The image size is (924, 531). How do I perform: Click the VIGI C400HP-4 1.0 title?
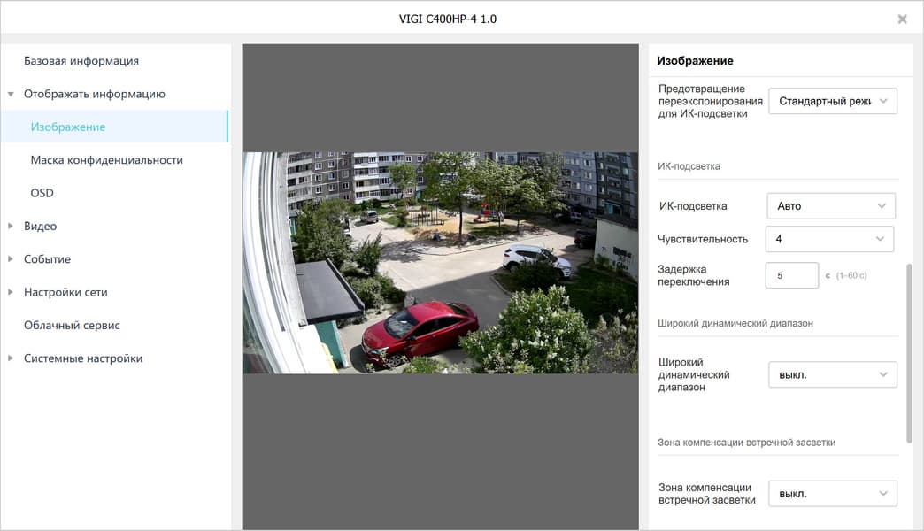(x=448, y=19)
